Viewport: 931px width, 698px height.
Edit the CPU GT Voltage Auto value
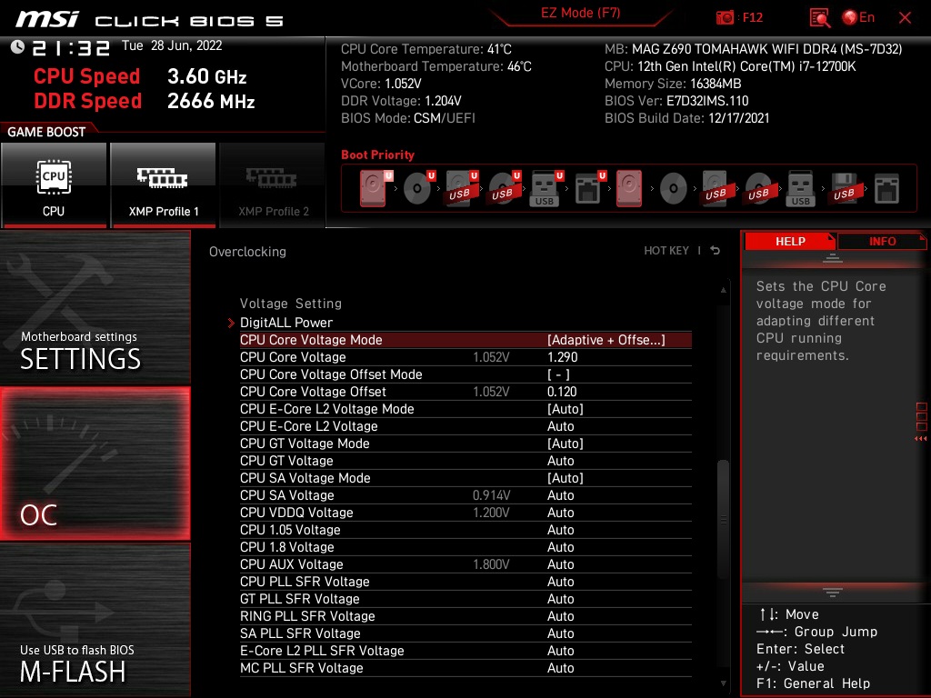point(560,461)
